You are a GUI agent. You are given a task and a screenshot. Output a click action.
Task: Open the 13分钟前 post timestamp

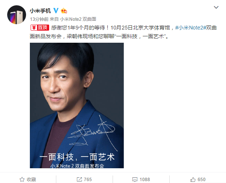[x=39, y=19]
